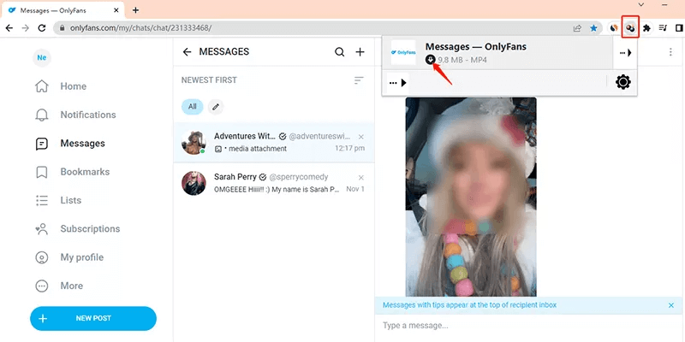Image resolution: width=685 pixels, height=342 pixels.
Task: Toggle the browser side panel icon
Action: pos(679,28)
